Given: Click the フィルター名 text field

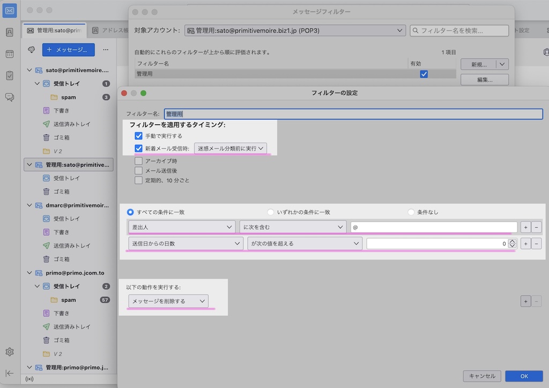Looking at the screenshot, I should [x=353, y=114].
